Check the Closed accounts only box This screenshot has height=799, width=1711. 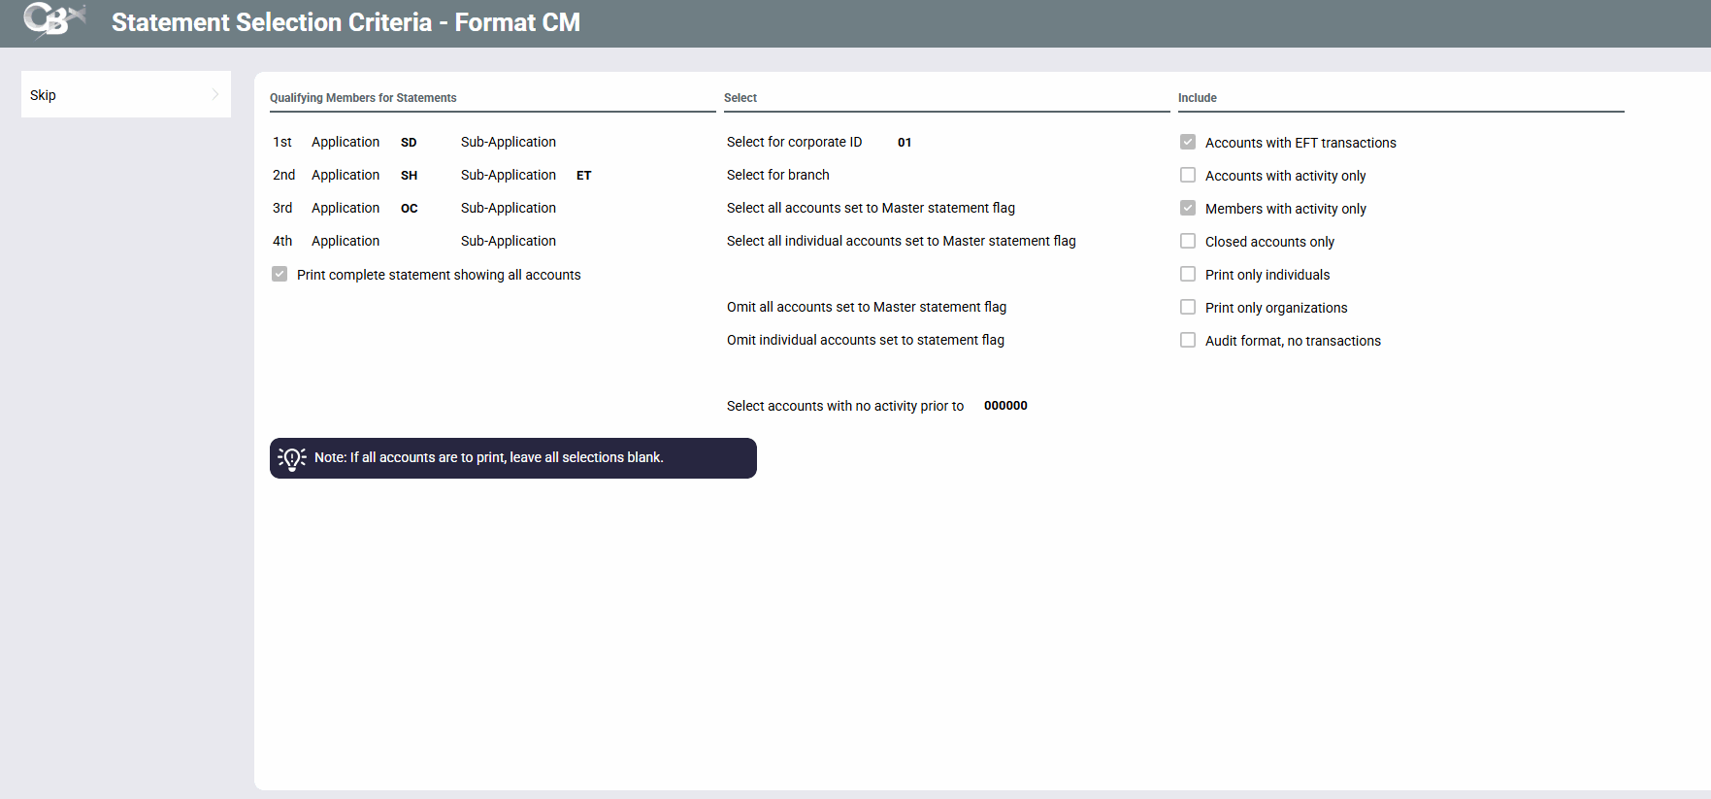click(x=1188, y=241)
